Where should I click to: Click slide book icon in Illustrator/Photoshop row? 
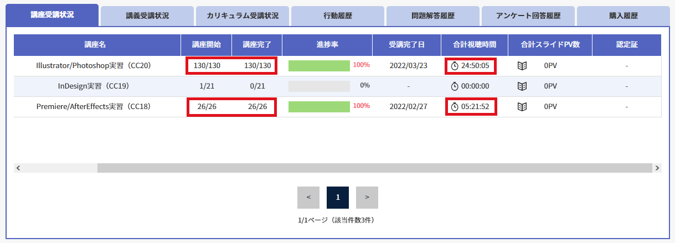point(522,66)
